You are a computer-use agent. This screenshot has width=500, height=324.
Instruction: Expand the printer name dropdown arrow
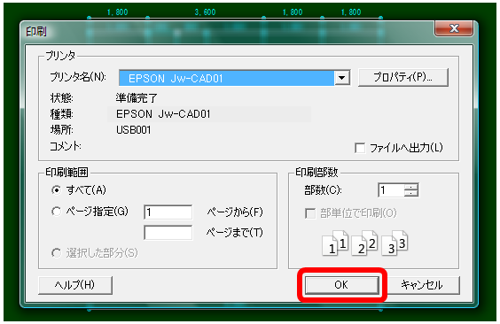coord(342,78)
